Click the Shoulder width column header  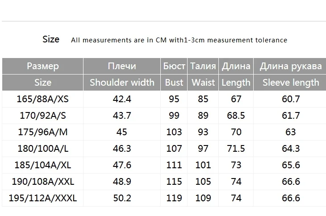tap(121, 83)
